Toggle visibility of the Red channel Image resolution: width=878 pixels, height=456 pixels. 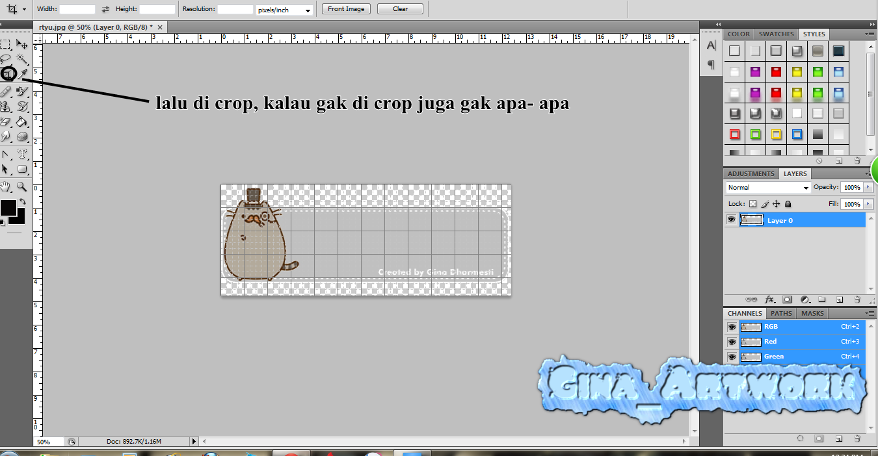(732, 341)
